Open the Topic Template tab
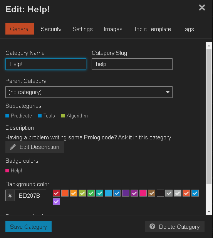Image resolution: width=213 pixels, height=238 pixels. click(152, 29)
